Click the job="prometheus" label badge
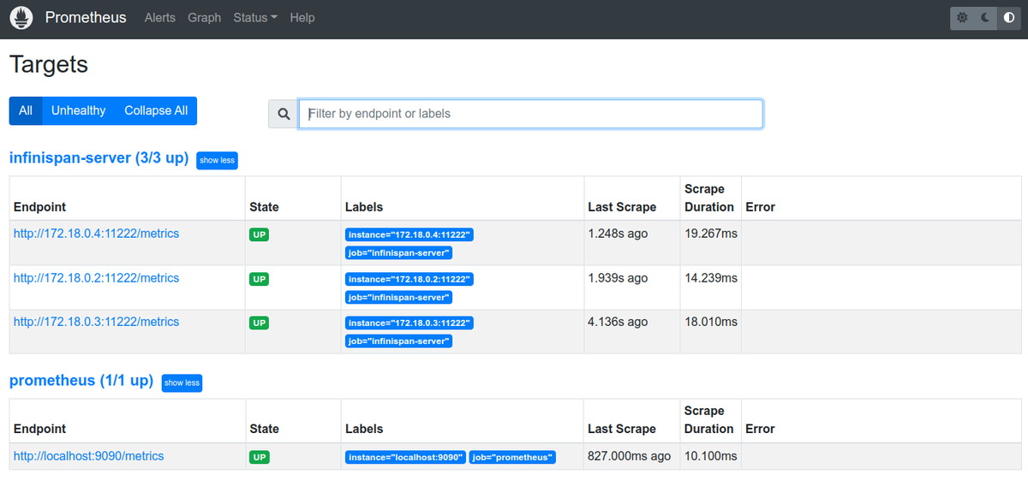1028x504 pixels. [x=512, y=457]
